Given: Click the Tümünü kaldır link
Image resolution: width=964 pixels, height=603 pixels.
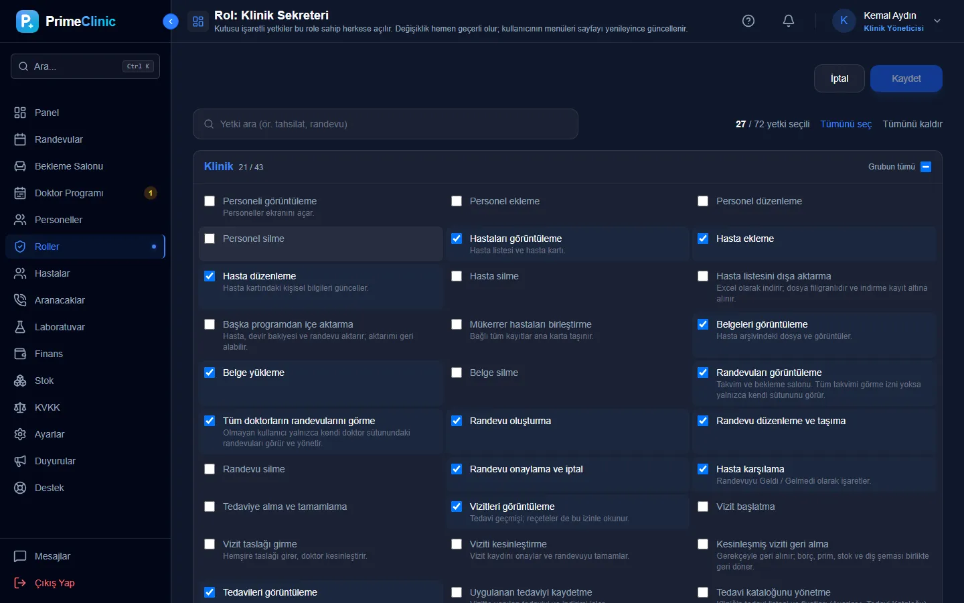Looking at the screenshot, I should (912, 124).
